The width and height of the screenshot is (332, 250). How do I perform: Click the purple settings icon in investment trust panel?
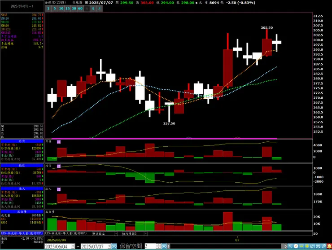click(x=59, y=166)
